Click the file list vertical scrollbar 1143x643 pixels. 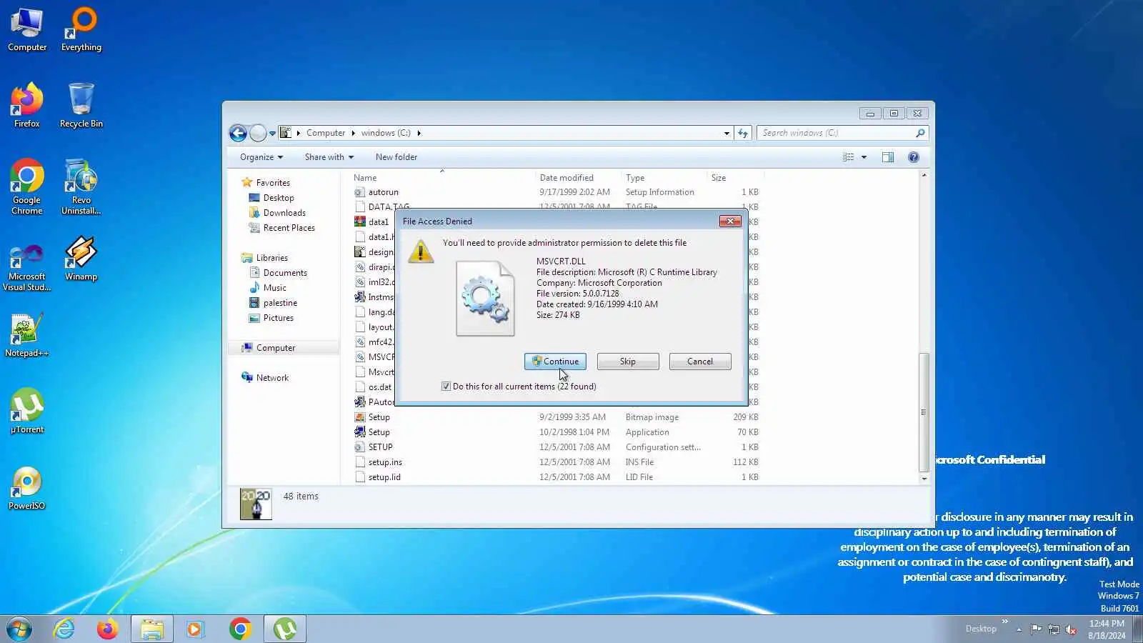pyautogui.click(x=924, y=412)
